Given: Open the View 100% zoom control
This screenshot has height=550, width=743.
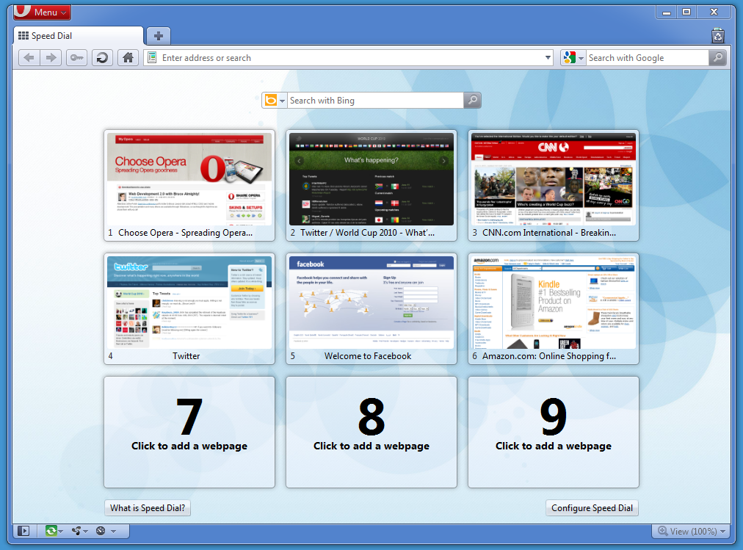Looking at the screenshot, I should (691, 530).
